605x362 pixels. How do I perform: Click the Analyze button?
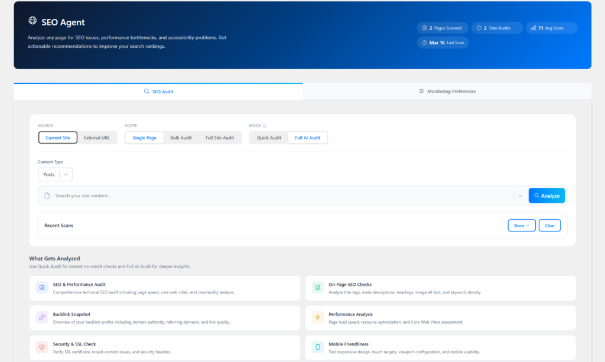pos(547,195)
